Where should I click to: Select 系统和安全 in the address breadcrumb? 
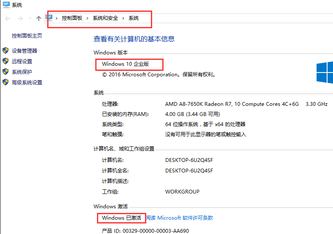(105, 18)
